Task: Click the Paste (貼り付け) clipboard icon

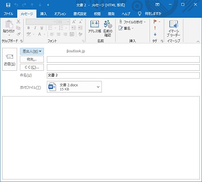Action: click(x=9, y=24)
